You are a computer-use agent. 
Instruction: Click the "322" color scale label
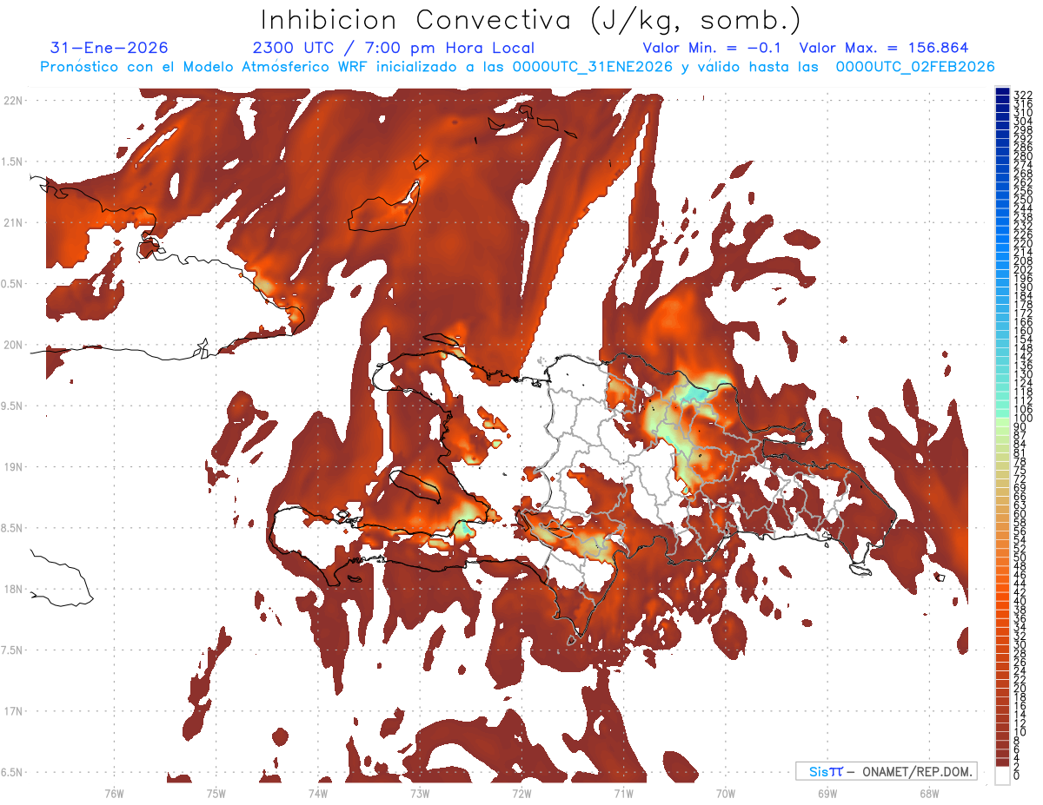[x=1022, y=95]
